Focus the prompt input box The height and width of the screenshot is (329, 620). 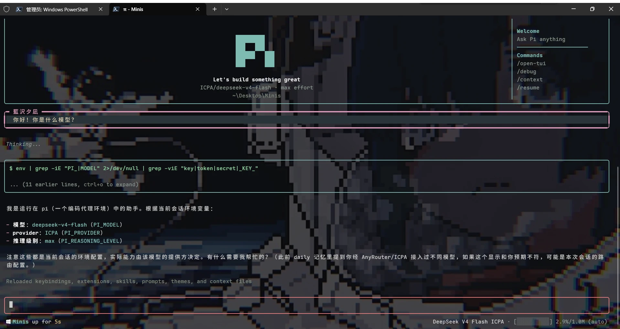click(306, 305)
